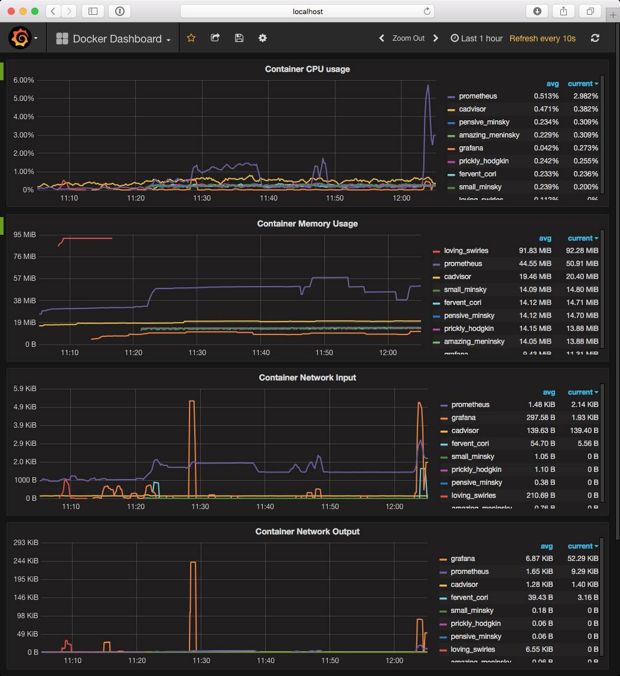Open Container Network Input panel title menu

click(307, 378)
